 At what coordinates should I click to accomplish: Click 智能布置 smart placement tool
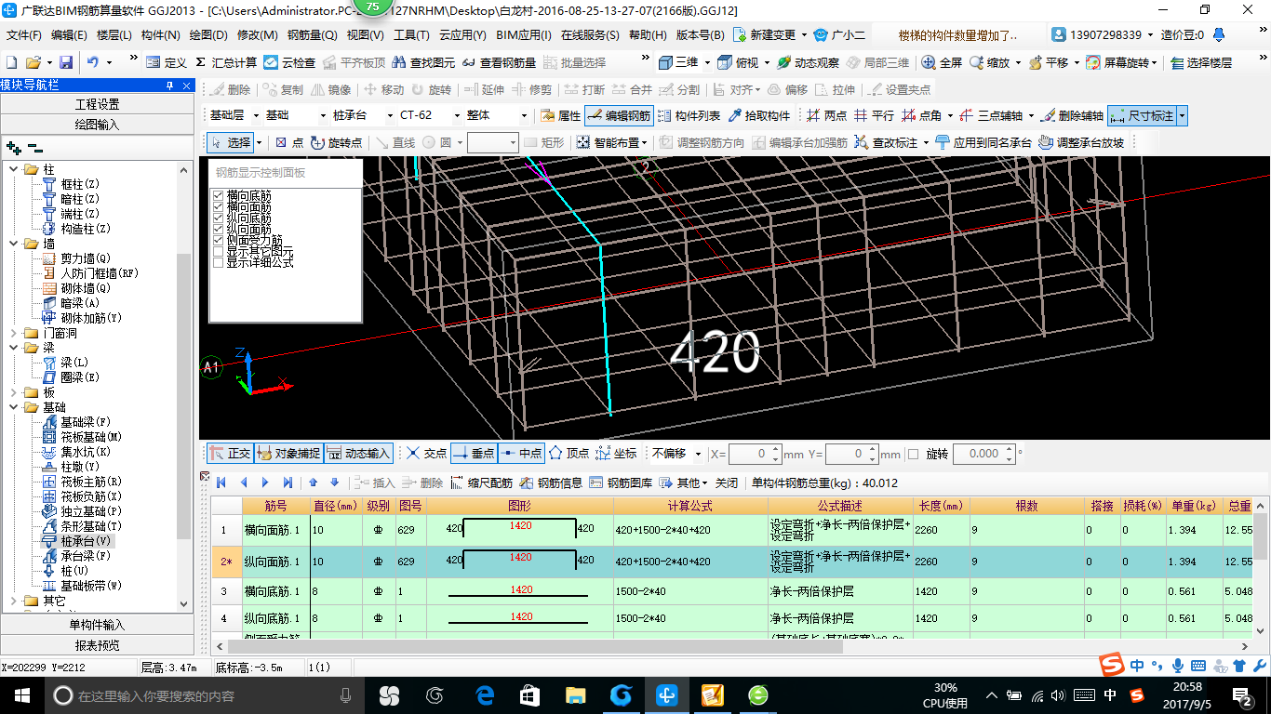pos(612,142)
